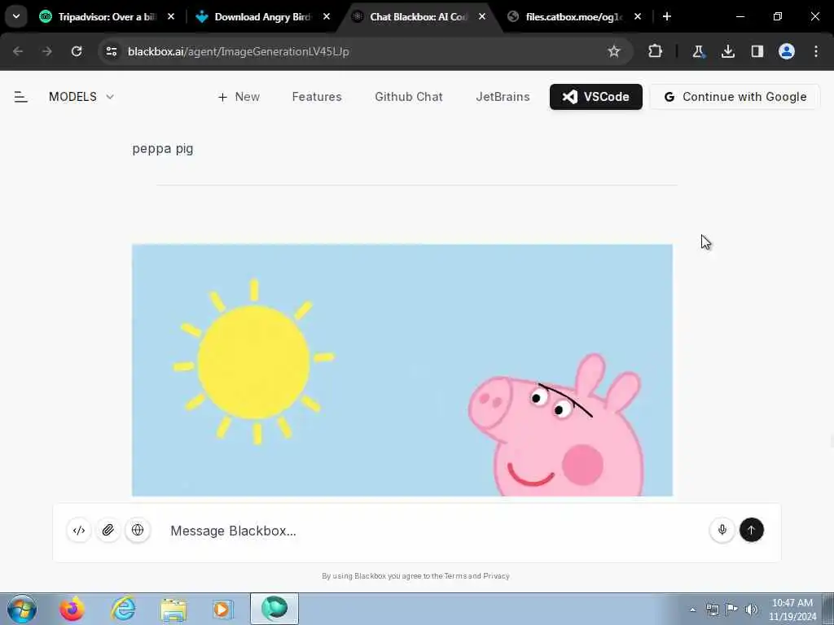Show hidden system tray icons

[692, 610]
